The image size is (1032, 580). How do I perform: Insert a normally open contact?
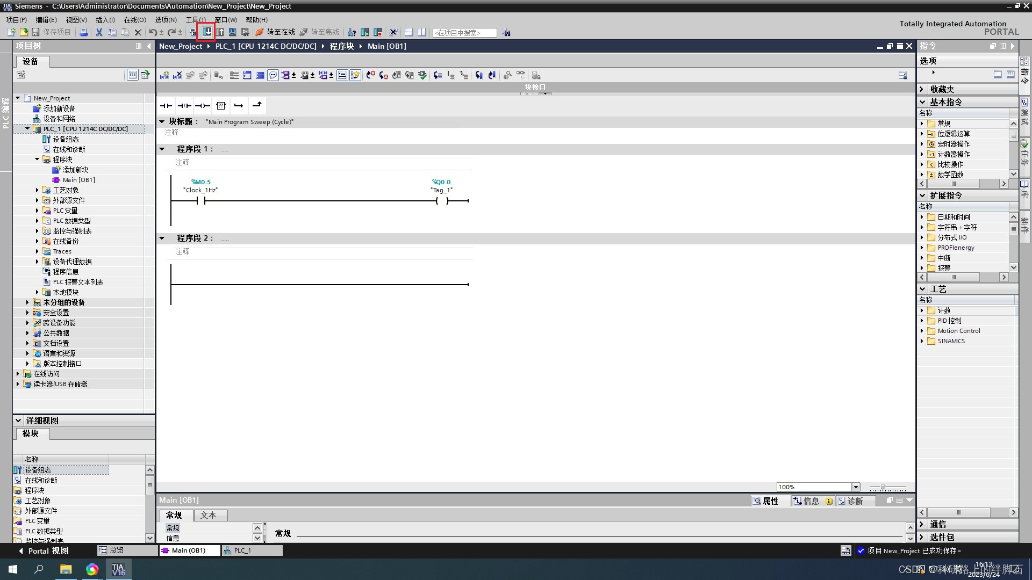166,106
